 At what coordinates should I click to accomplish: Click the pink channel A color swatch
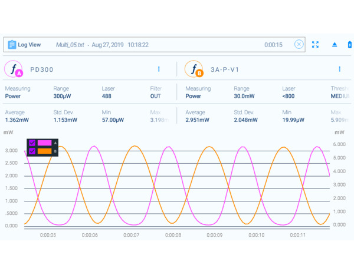[x=44, y=143]
